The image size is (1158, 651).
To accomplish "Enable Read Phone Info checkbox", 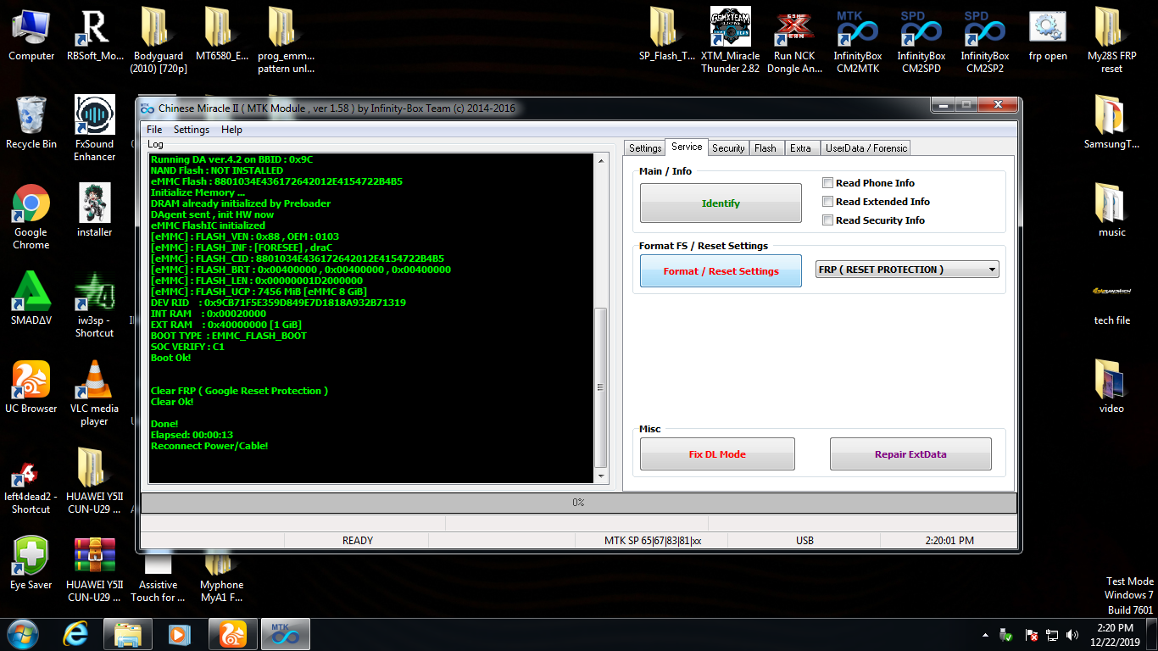I will click(828, 183).
